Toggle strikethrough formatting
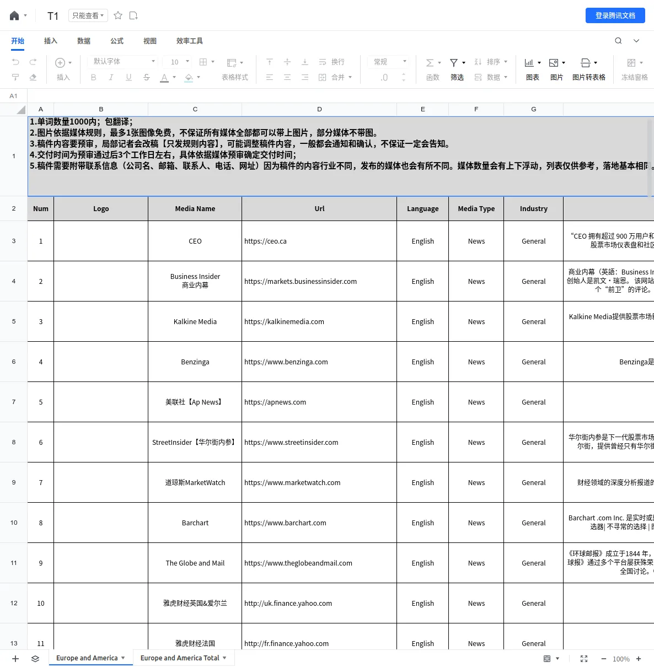The image size is (654, 667). [147, 77]
